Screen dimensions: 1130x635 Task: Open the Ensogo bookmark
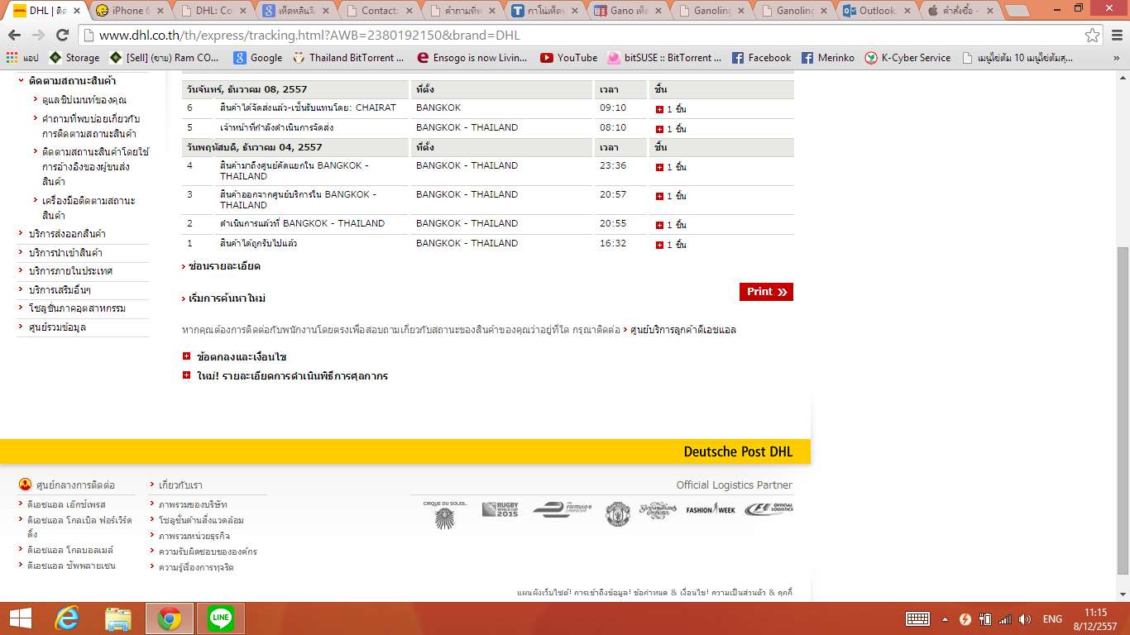[x=472, y=58]
